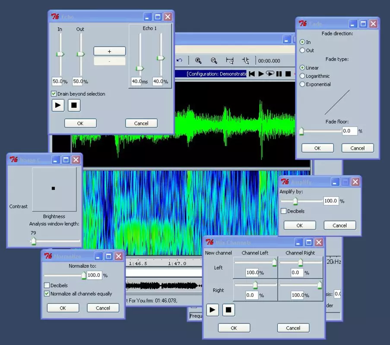Click the Amplify by value field
This screenshot has width=390, height=345.
tap(331, 201)
